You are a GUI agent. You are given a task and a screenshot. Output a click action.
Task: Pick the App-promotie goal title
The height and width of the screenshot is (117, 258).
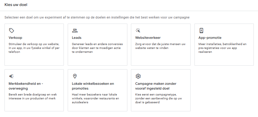[x=210, y=38]
